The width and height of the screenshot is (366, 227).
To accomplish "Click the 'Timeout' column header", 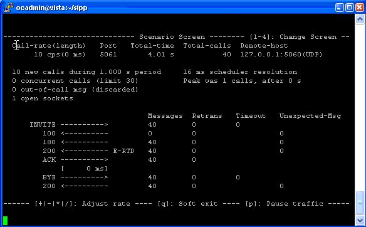I will [251, 116].
